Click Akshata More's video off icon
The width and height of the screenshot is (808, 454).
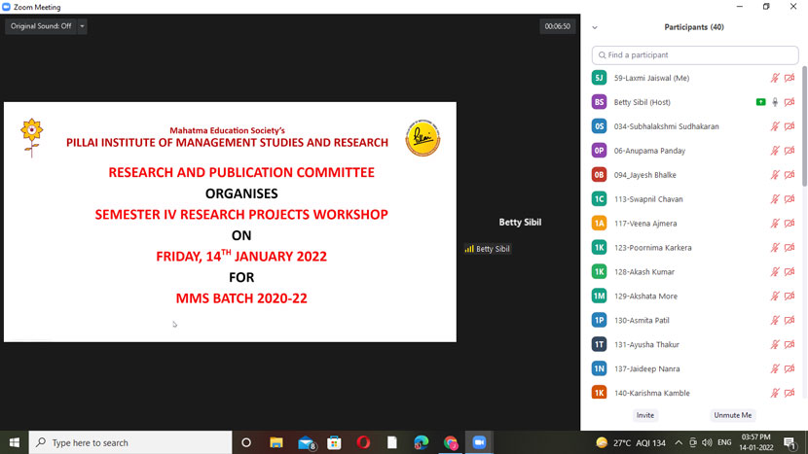(790, 296)
